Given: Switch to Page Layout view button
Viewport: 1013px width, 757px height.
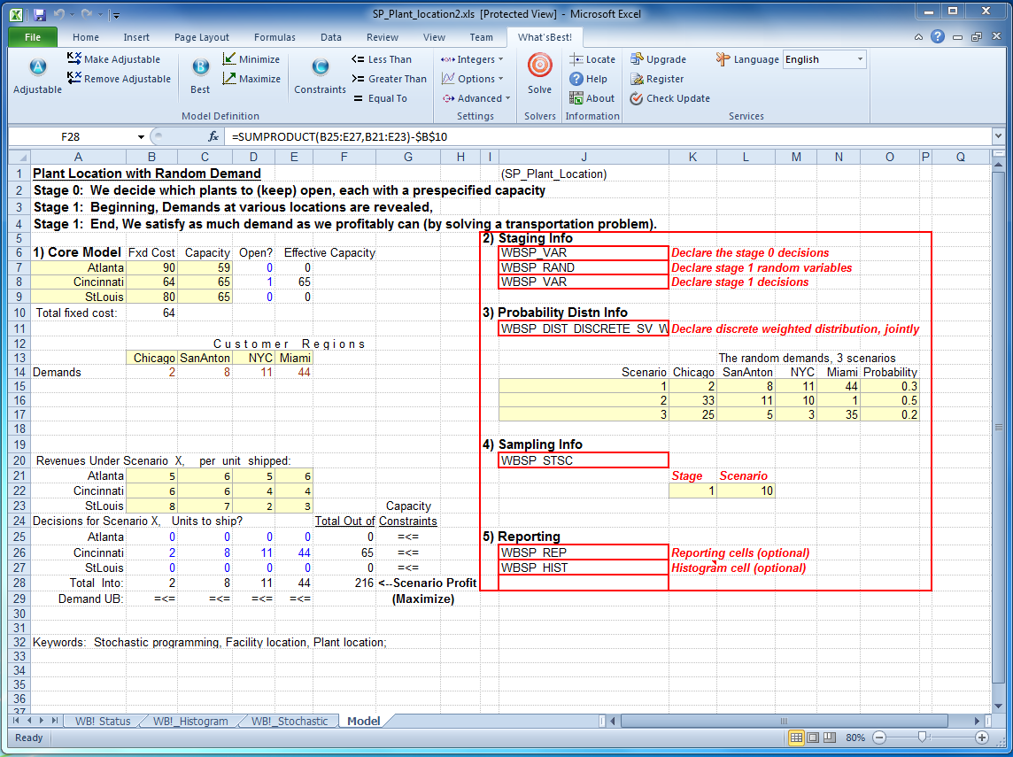Looking at the screenshot, I should pyautogui.click(x=813, y=738).
